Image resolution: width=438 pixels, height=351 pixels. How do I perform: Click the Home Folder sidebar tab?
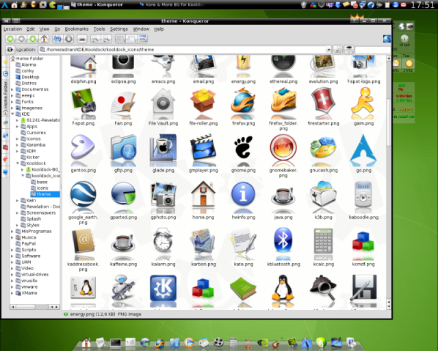[5, 98]
